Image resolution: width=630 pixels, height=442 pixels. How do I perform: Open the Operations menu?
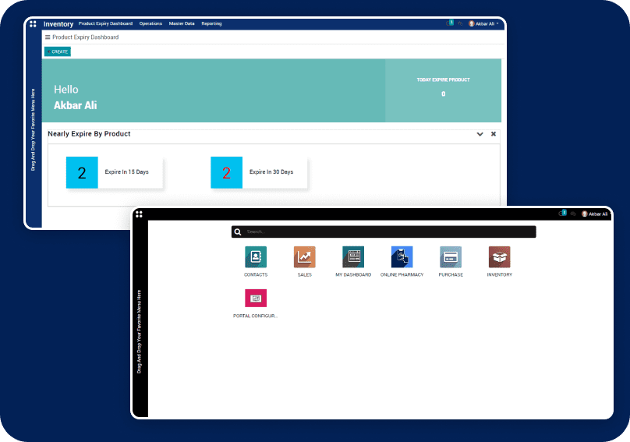(150, 24)
